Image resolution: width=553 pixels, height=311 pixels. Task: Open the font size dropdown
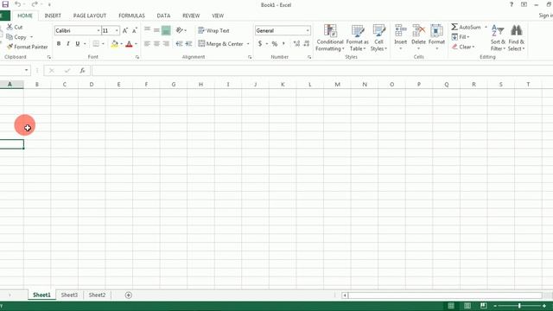117,31
